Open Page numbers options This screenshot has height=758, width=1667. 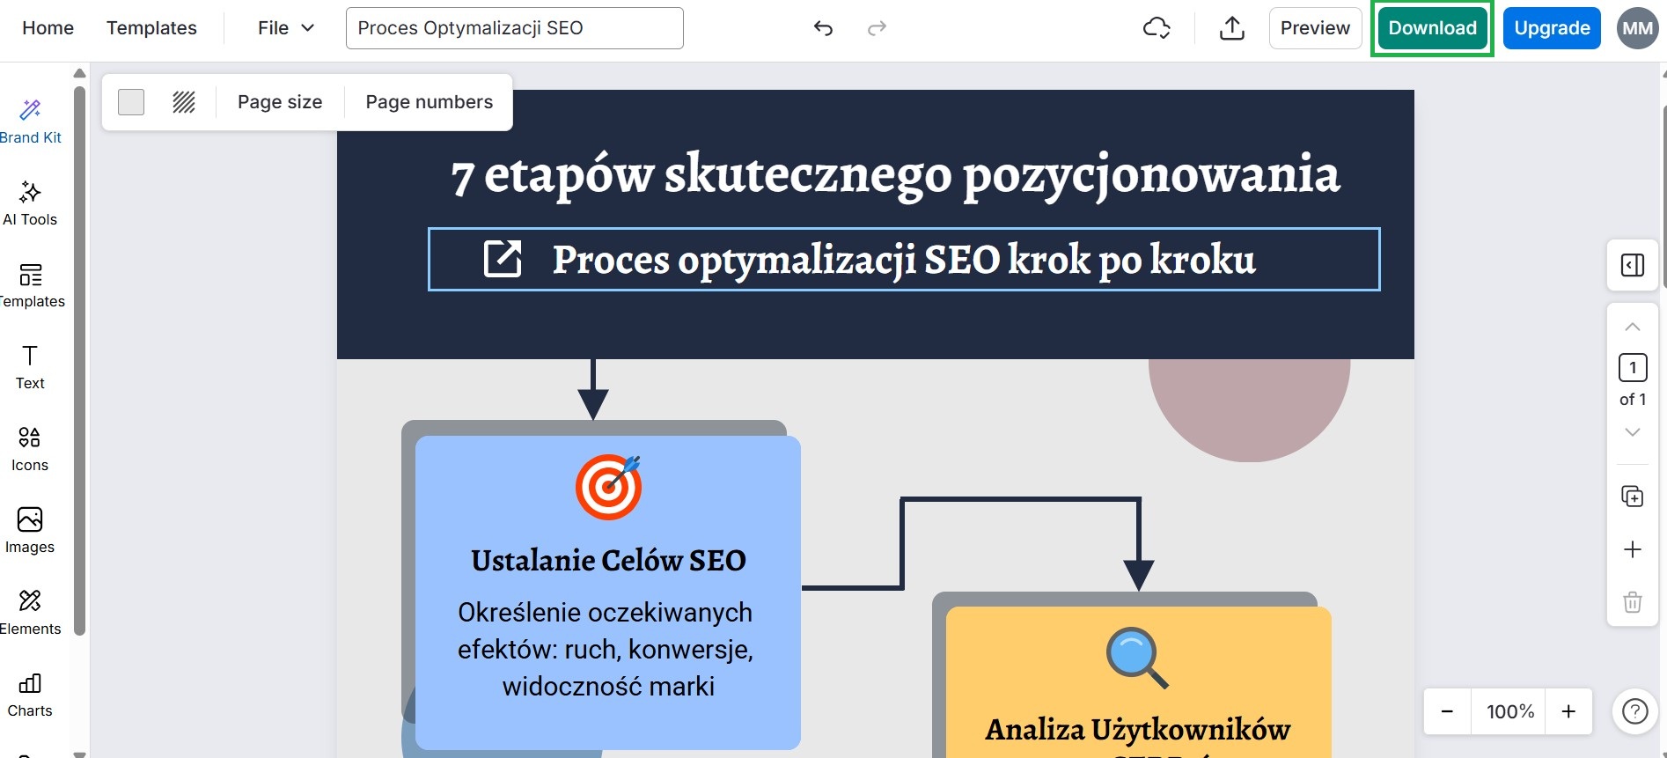click(x=430, y=102)
